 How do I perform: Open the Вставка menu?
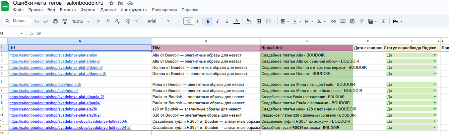coord(68,10)
